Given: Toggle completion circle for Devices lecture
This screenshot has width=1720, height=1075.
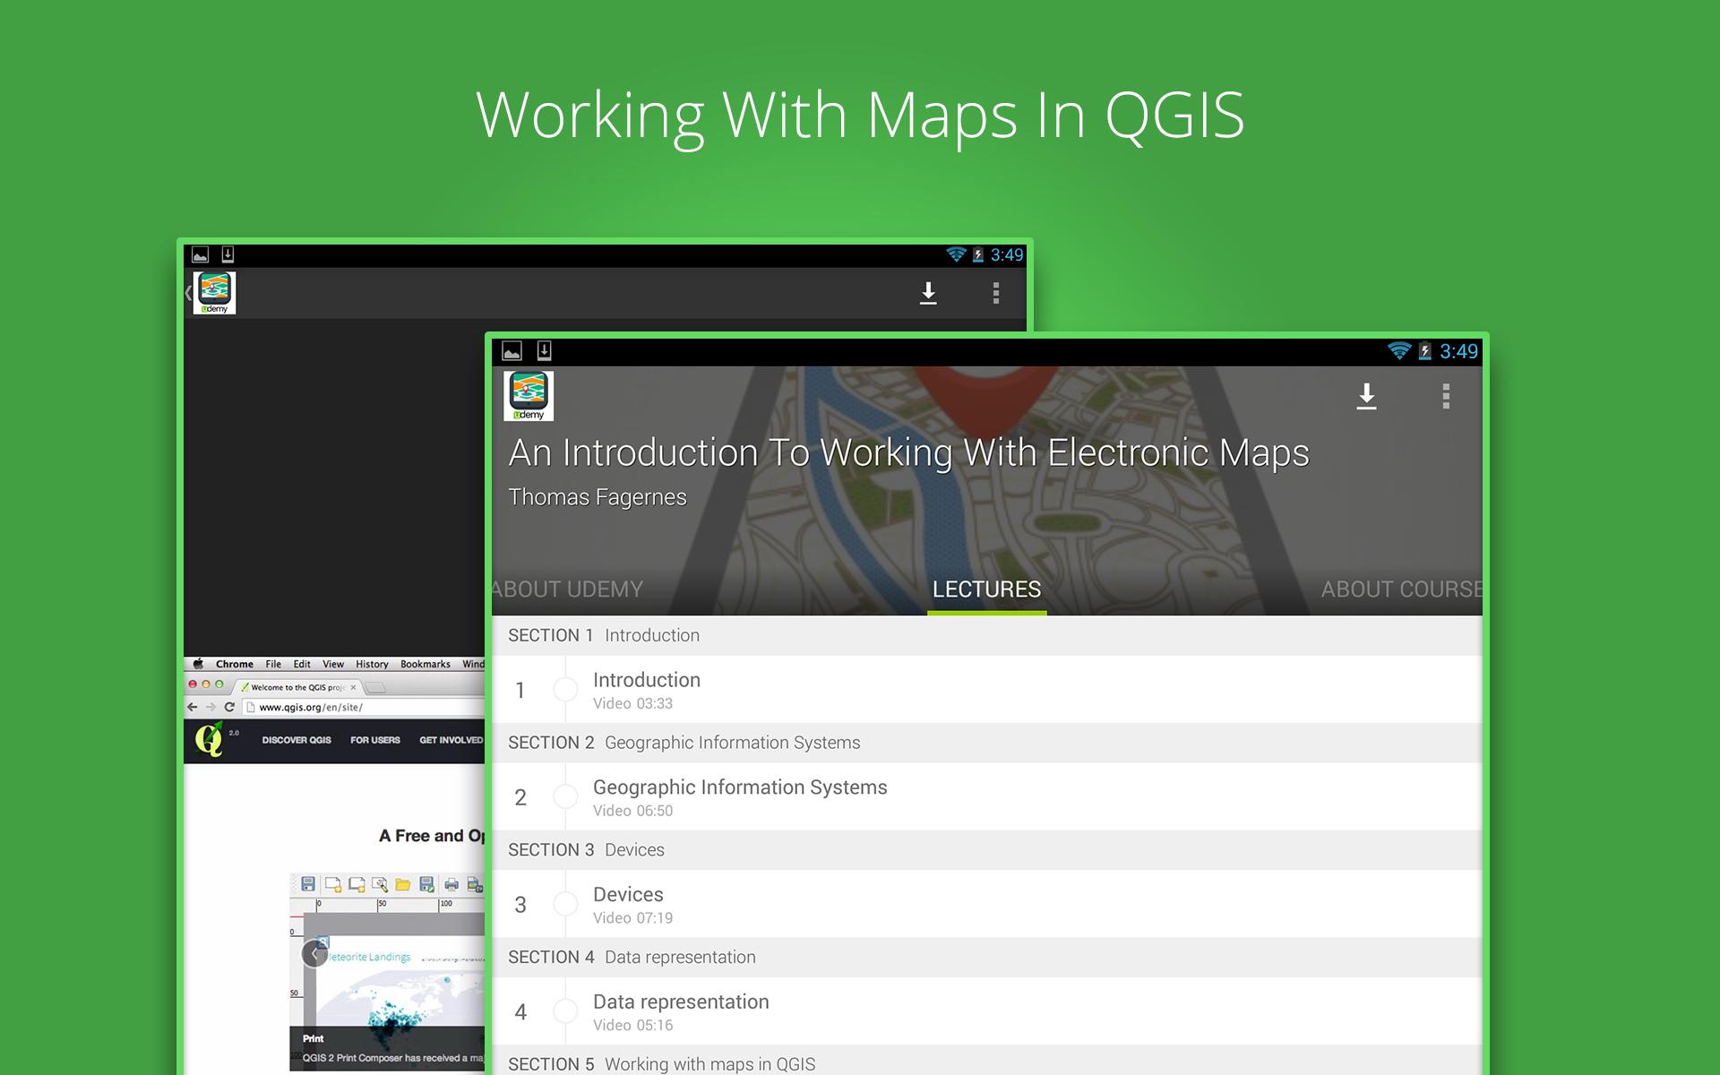Looking at the screenshot, I should point(565,904).
